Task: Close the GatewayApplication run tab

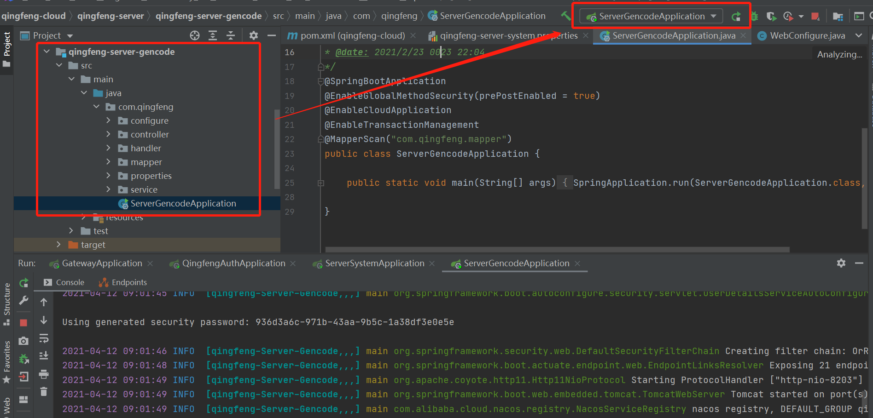Action: tap(150, 263)
